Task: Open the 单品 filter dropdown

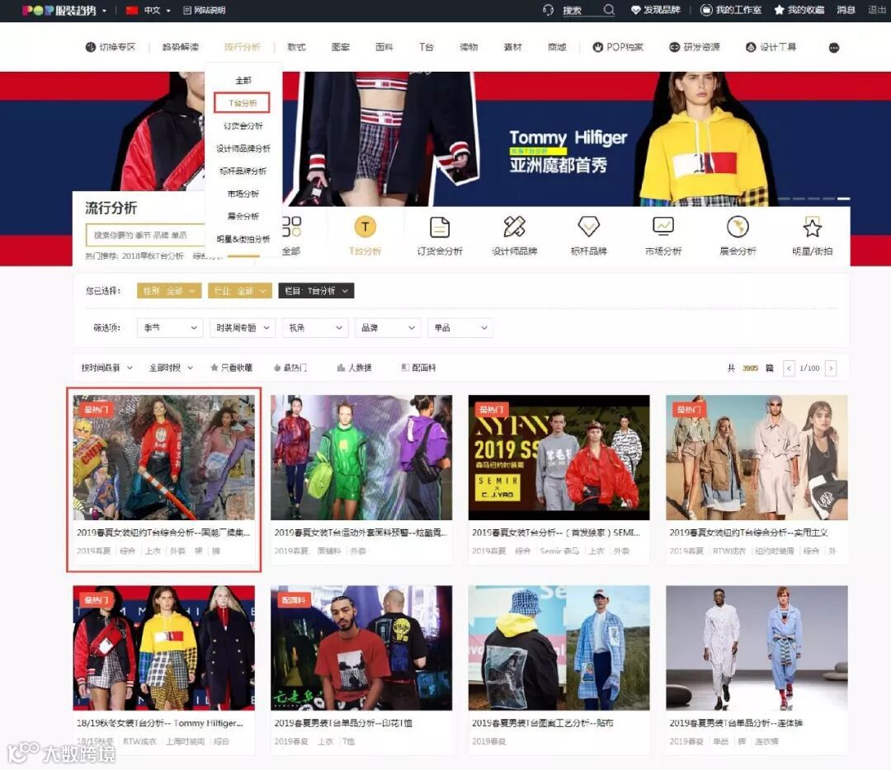Action: click(461, 327)
